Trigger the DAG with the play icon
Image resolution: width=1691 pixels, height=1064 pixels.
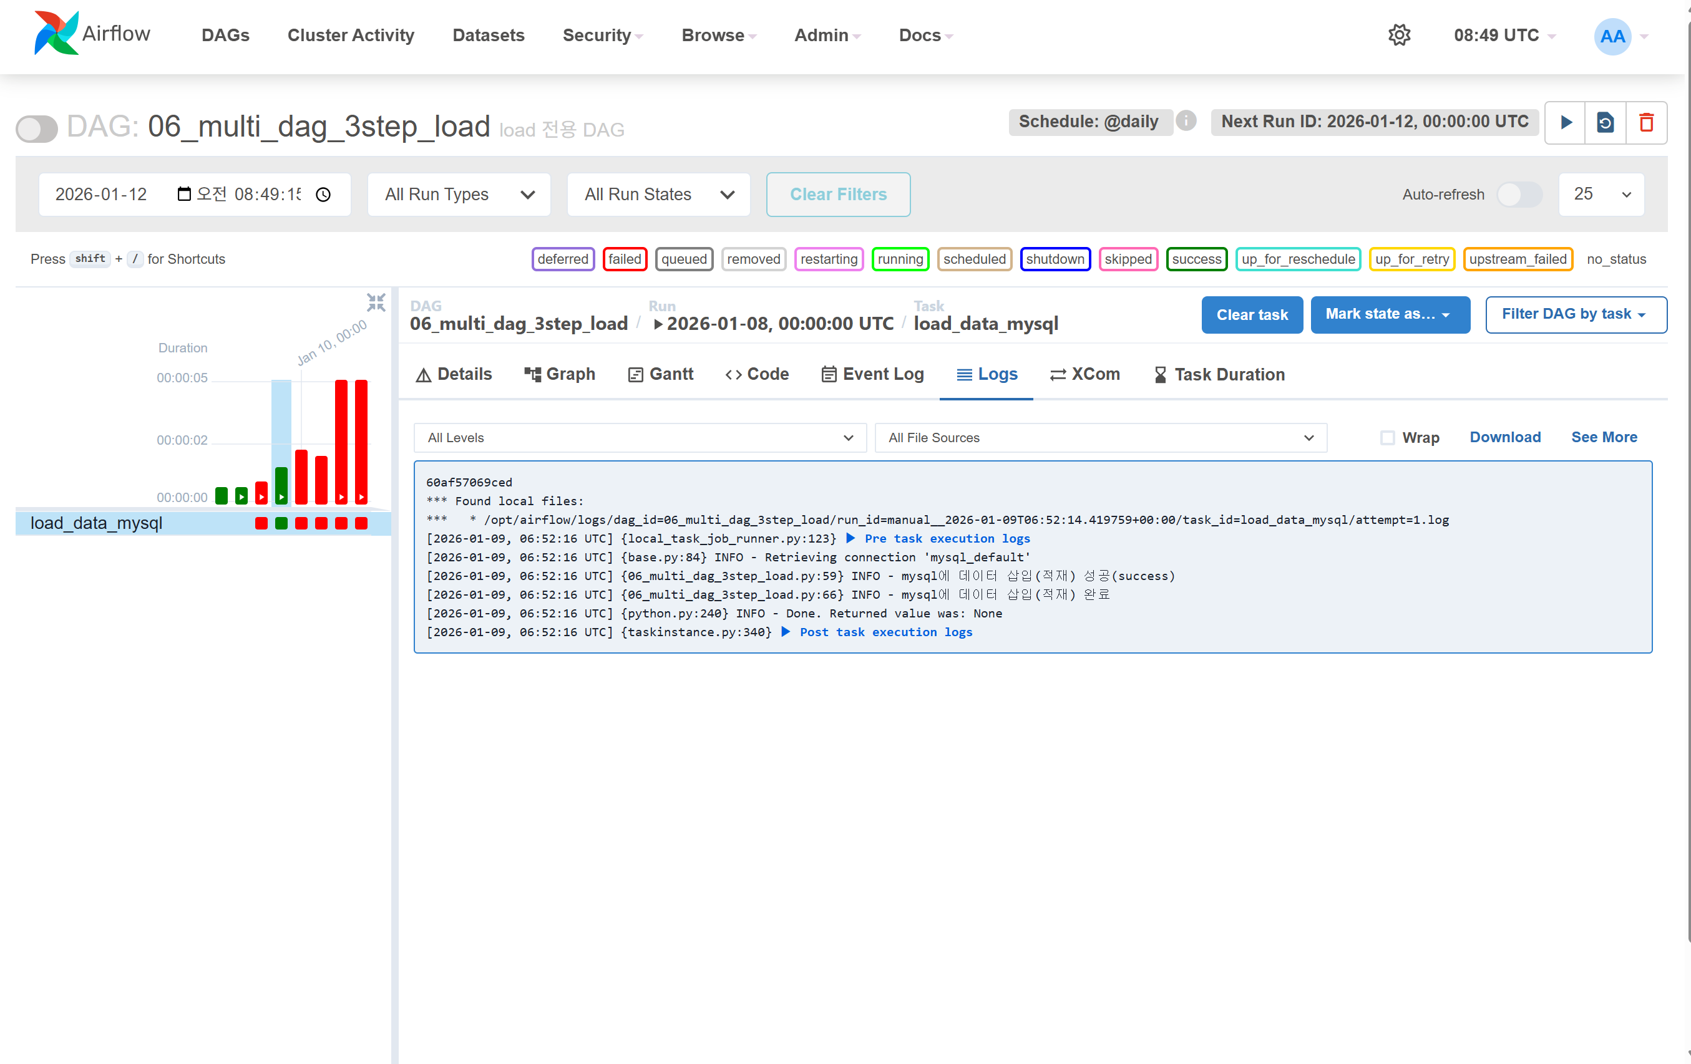(x=1566, y=122)
